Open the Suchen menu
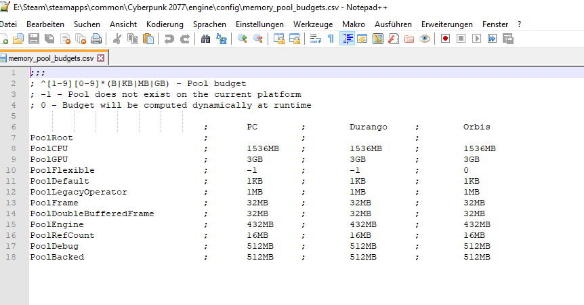Screen dimensions: 584x305 pos(87,24)
